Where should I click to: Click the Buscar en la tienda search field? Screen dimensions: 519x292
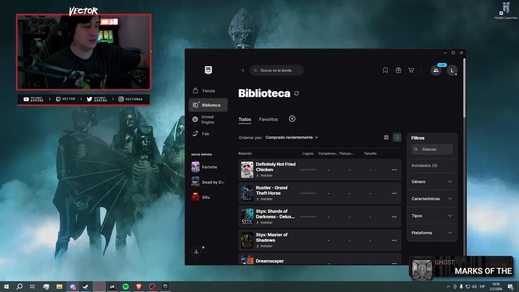[x=277, y=70]
